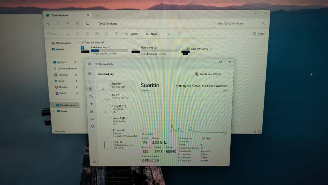This screenshot has height=185, width=328.
Task: Click Rename icon in Explorer toolbar
Action: (x=97, y=34)
